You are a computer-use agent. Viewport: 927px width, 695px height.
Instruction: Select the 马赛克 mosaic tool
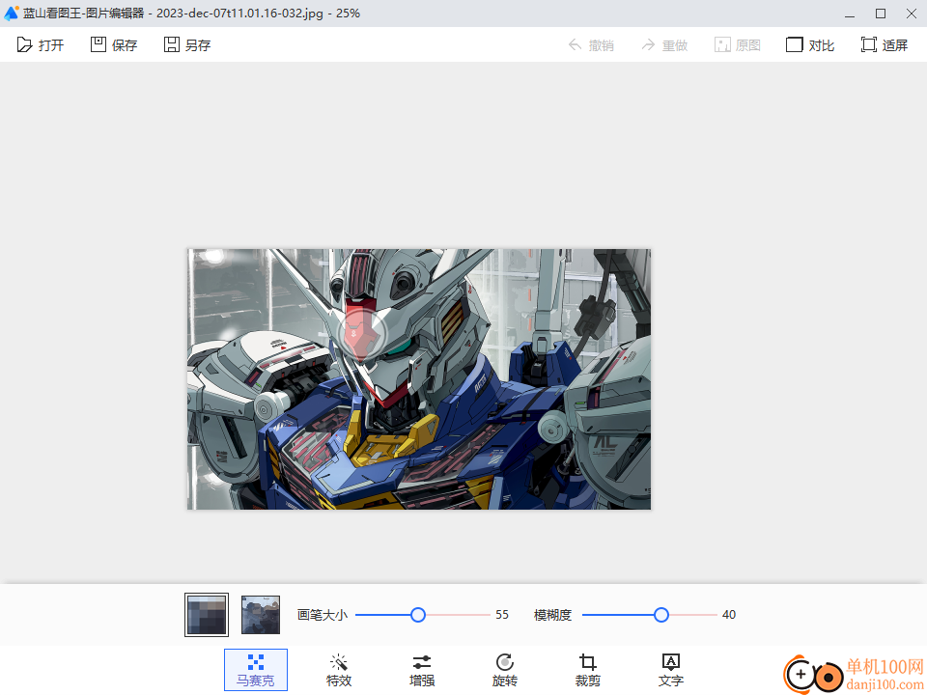(255, 670)
